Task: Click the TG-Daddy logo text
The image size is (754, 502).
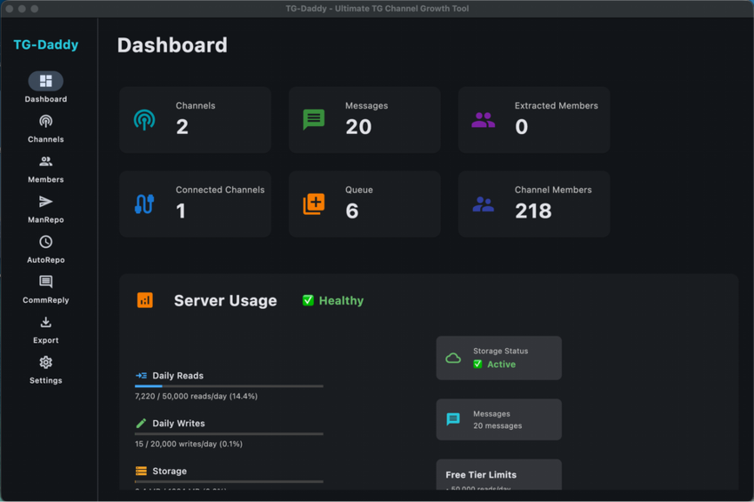Action: (45, 44)
